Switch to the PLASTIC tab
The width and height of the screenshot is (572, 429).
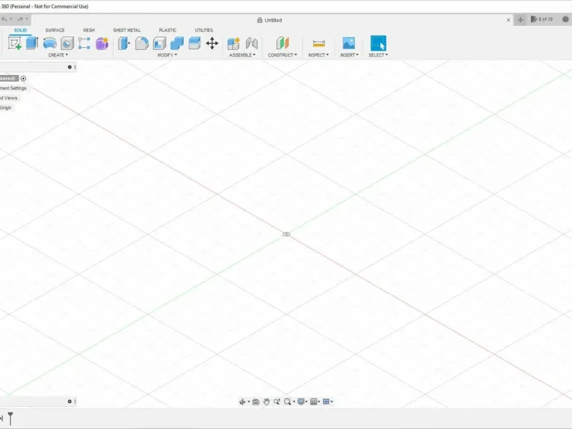(168, 30)
